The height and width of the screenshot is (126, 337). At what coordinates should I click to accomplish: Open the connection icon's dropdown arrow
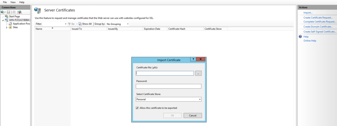click(x=5, y=12)
